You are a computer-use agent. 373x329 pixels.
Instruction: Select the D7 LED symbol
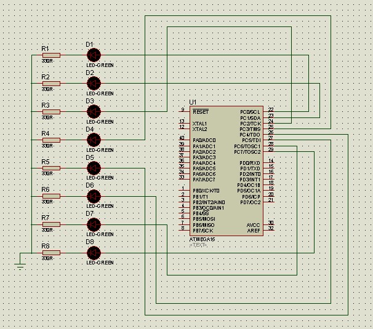(94, 224)
